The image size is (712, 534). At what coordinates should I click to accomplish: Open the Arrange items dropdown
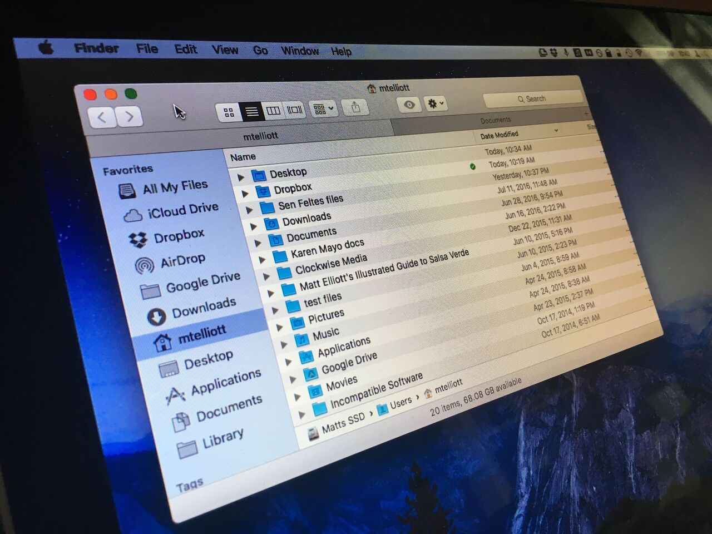[x=323, y=108]
